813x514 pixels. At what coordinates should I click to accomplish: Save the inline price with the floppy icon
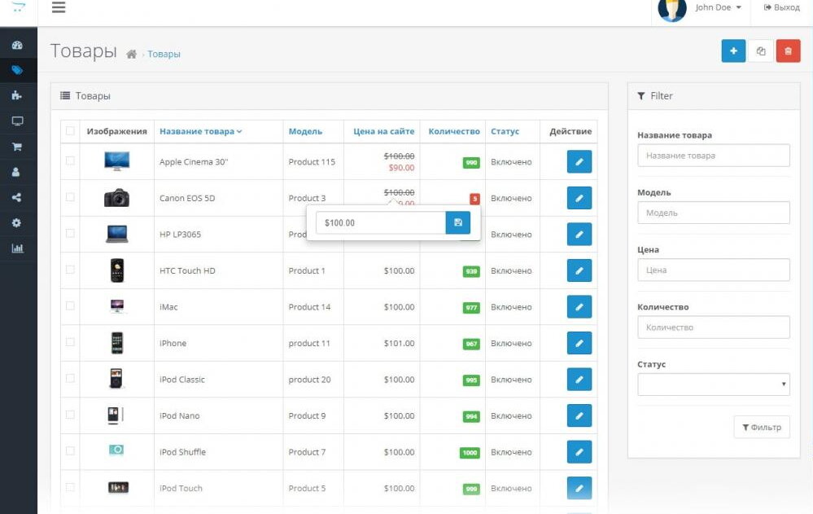tap(457, 222)
